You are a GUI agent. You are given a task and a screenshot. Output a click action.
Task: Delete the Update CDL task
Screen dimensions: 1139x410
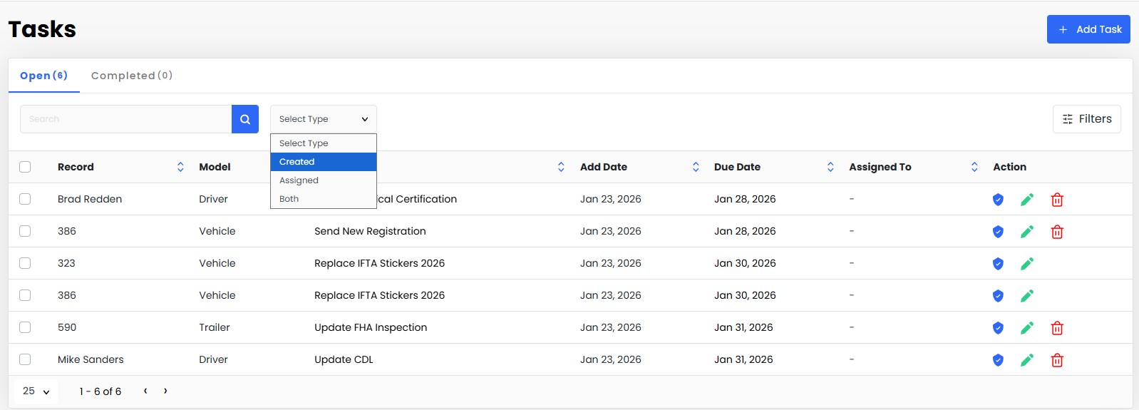click(1057, 360)
